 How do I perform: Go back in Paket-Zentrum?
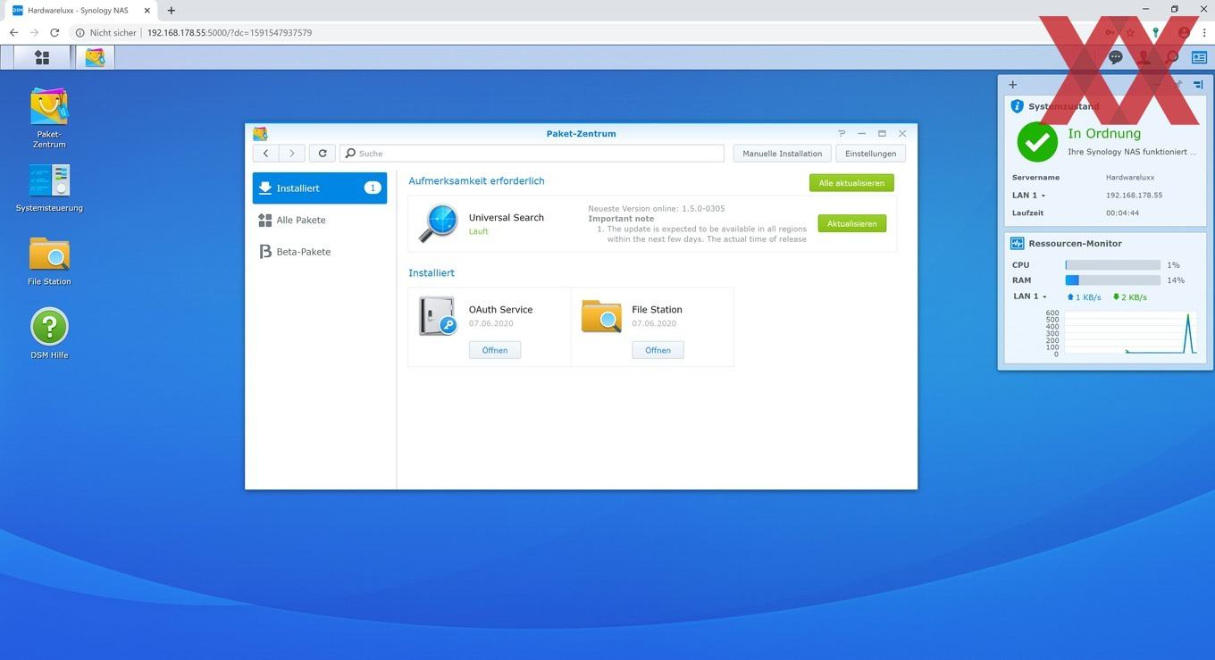coord(265,154)
